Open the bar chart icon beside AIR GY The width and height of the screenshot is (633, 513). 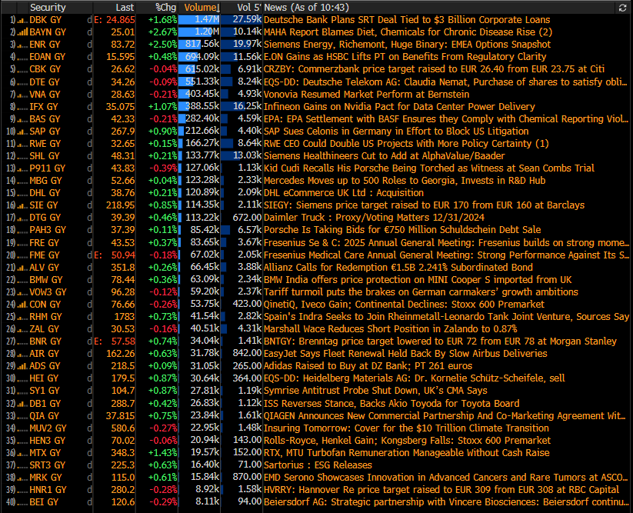click(x=23, y=354)
